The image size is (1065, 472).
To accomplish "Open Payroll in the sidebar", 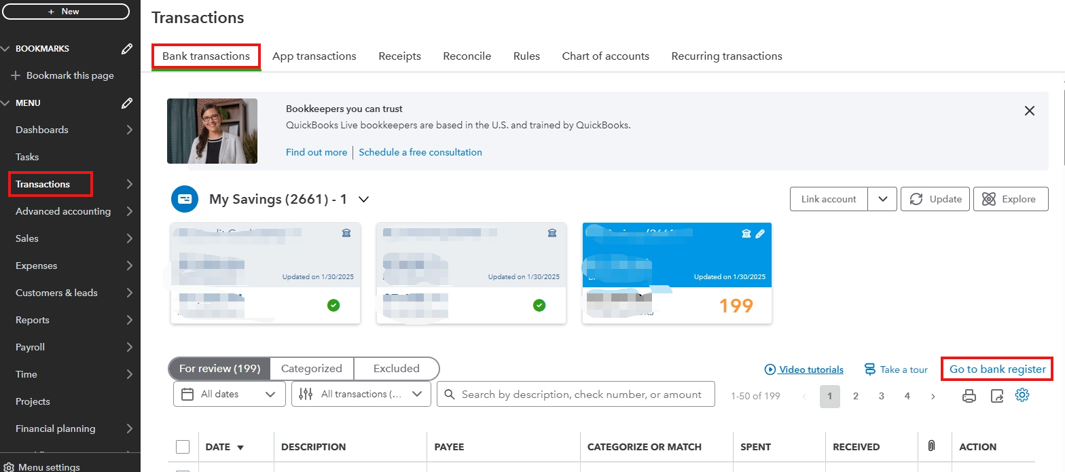I will click(31, 347).
